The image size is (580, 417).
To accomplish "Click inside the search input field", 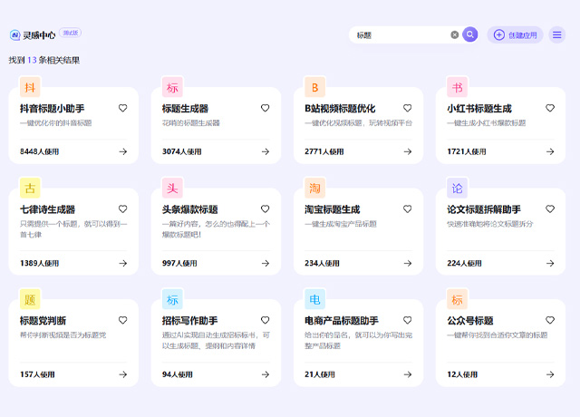I will pyautogui.click(x=399, y=34).
